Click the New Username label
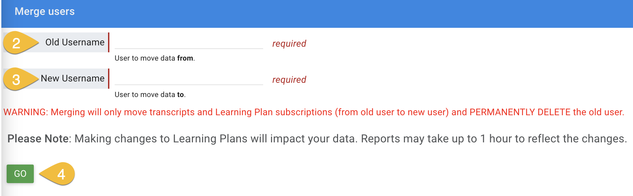Screen dimensions: 633x196 (73, 78)
